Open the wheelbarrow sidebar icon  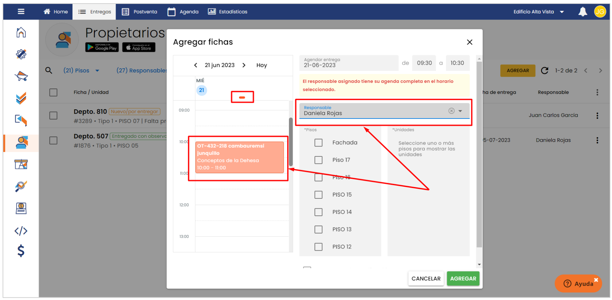coord(21,76)
